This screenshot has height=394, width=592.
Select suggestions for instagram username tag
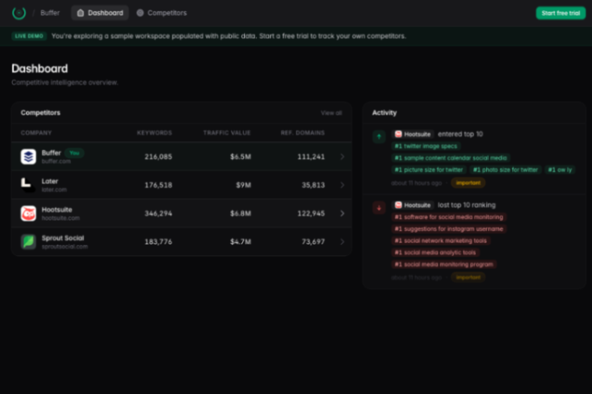pyautogui.click(x=449, y=229)
